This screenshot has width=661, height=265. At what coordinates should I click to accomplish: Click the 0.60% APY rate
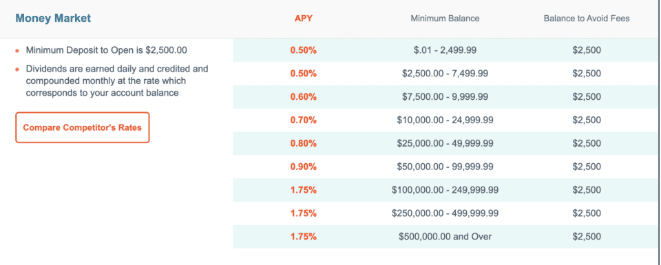pyautogui.click(x=304, y=97)
